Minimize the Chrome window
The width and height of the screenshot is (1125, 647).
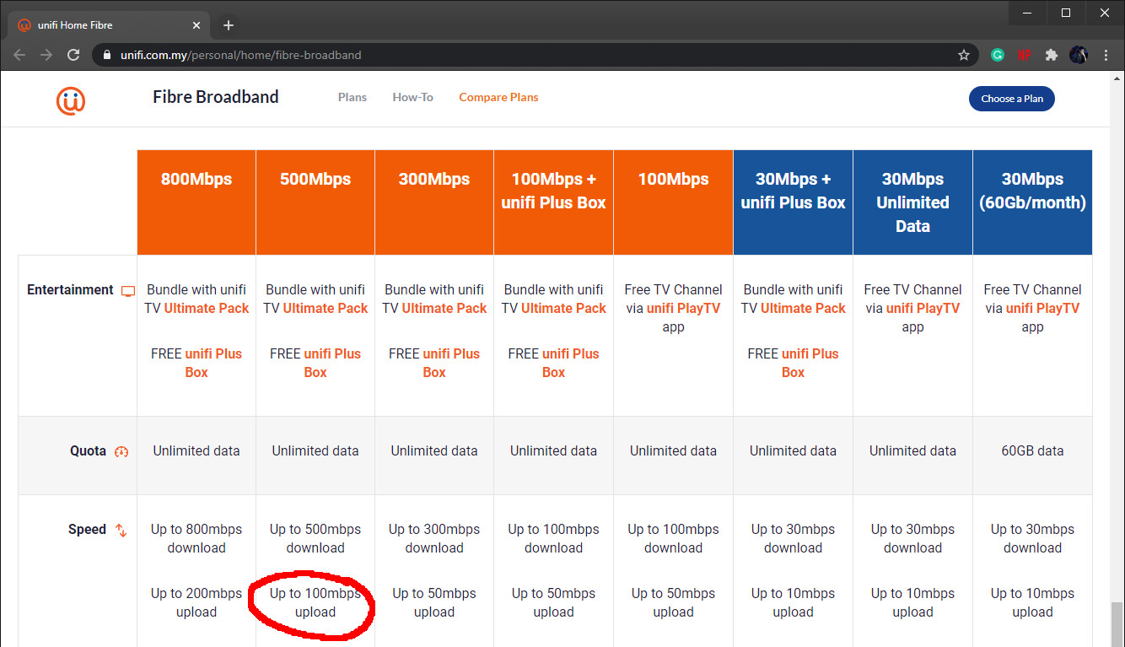[x=1026, y=13]
